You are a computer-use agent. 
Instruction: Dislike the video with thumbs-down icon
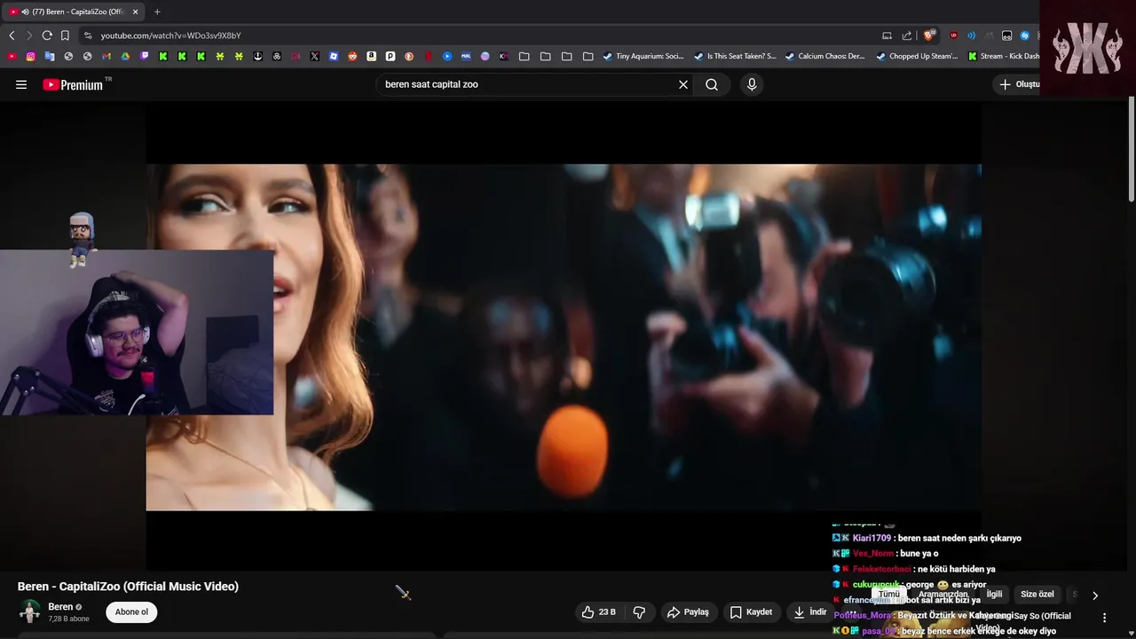tap(639, 611)
